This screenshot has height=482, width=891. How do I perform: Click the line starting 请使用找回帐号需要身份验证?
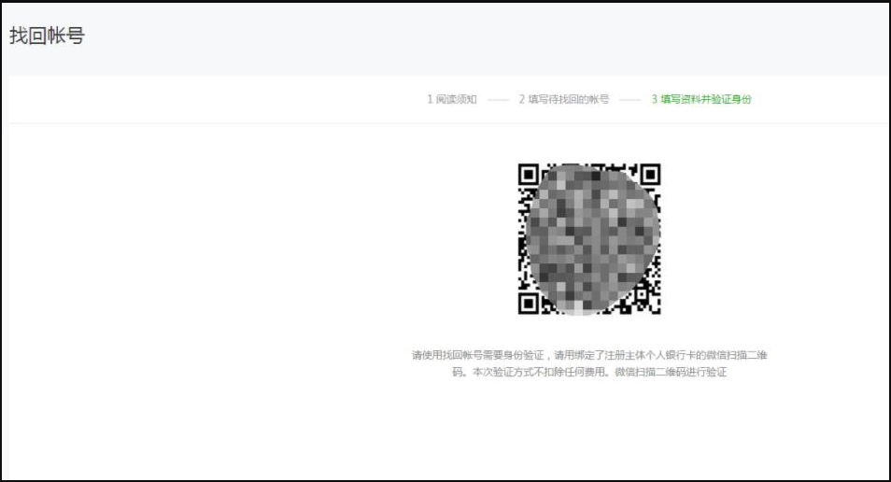click(589, 355)
